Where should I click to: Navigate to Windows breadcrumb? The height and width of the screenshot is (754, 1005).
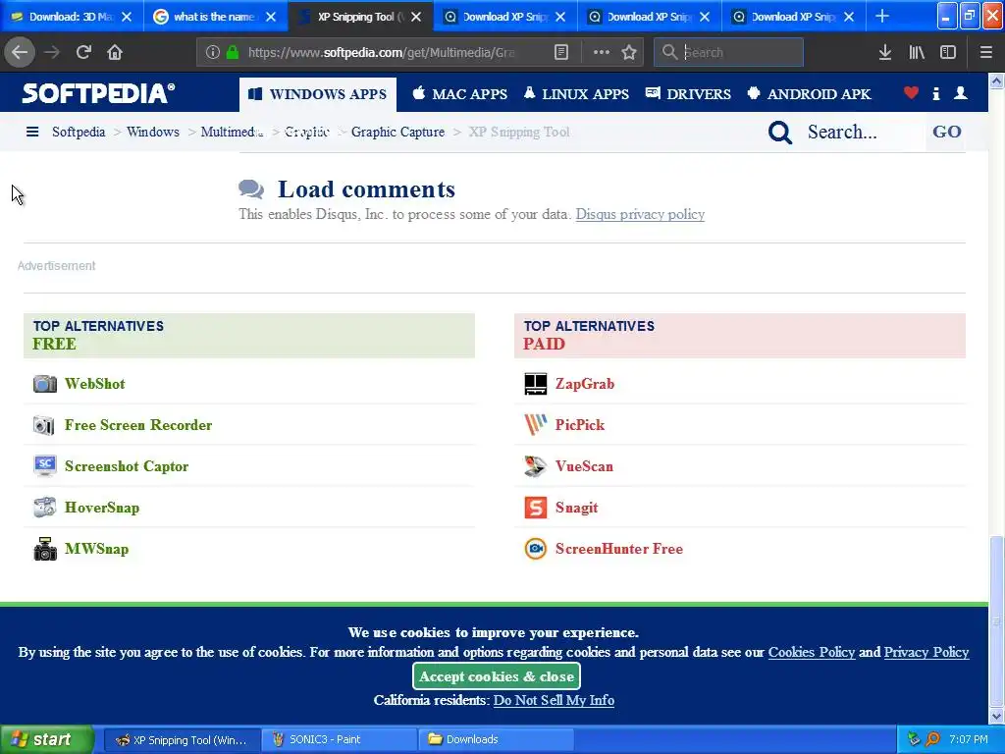(152, 132)
